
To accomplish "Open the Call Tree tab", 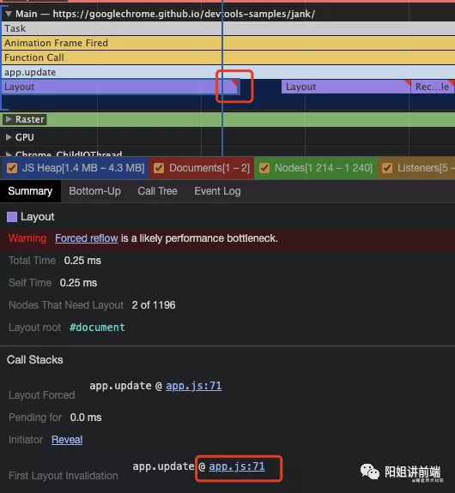I will point(157,191).
